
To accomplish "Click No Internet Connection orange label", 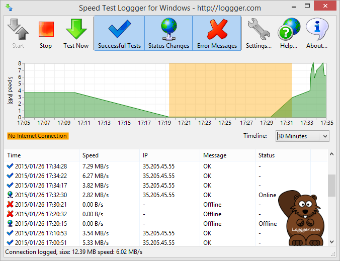I will click(38, 136).
